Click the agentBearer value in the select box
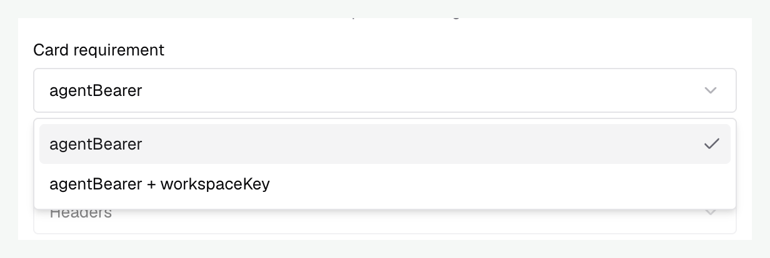 tap(96, 91)
